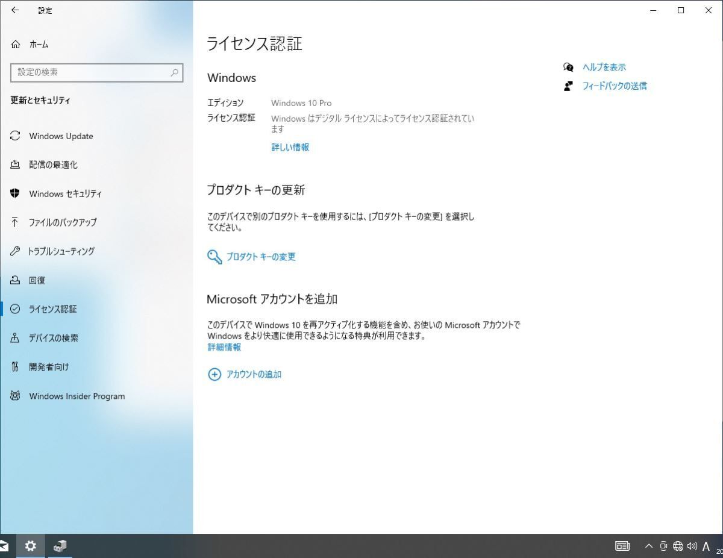Click the プロダクト キーの更新 heading
This screenshot has height=558, width=723.
coord(256,190)
